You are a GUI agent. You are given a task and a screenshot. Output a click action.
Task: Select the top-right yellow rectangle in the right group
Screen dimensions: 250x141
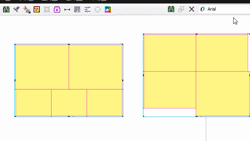point(222,53)
